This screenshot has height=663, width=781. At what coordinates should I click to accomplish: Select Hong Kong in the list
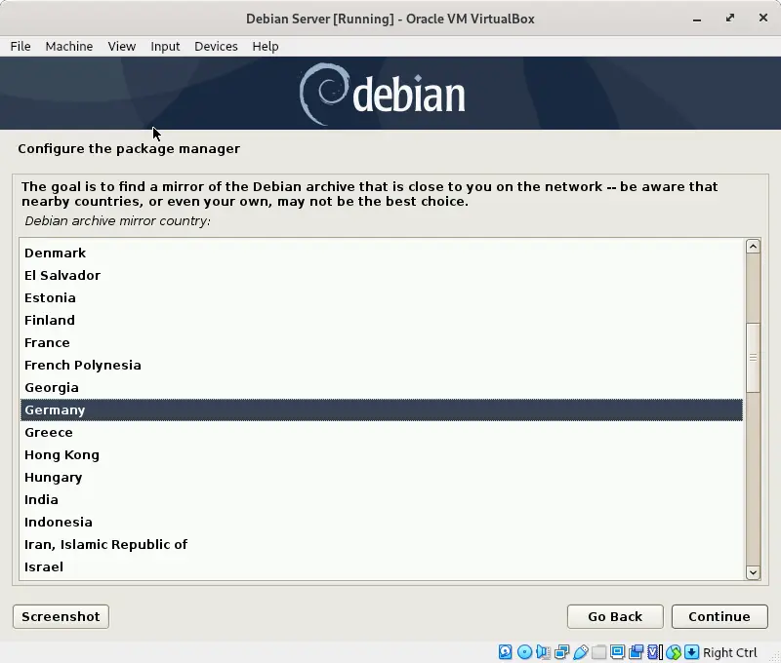point(382,454)
